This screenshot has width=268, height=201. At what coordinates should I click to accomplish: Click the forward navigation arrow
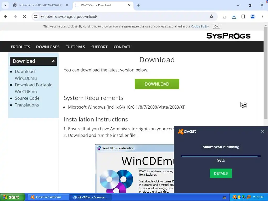(x=15, y=16)
